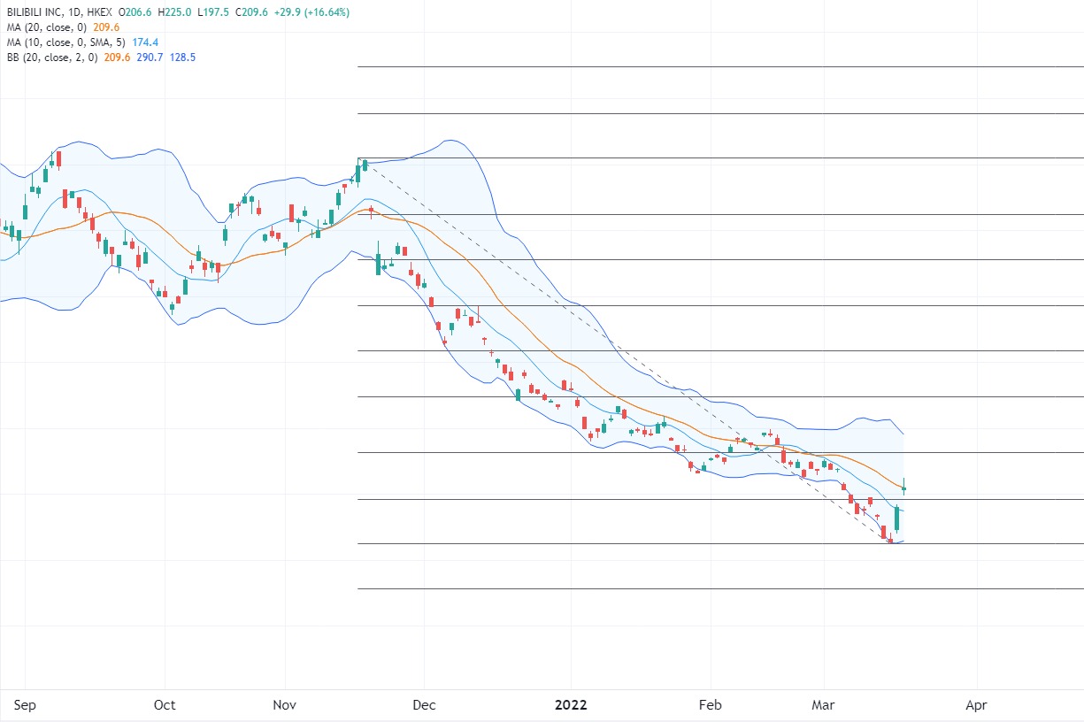
Task: Click the Apr label on time axis
Action: point(976,705)
